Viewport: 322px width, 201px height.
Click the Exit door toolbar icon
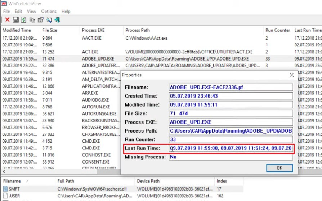pyautogui.click(x=57, y=20)
